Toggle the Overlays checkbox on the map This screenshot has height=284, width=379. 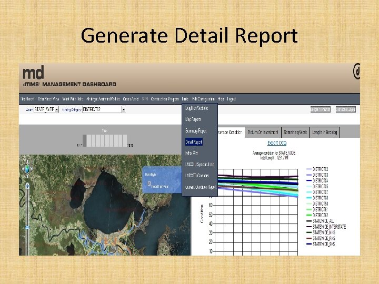click(149, 184)
